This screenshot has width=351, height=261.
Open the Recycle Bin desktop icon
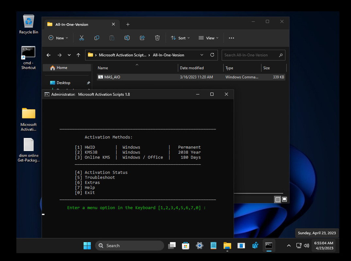[29, 24]
